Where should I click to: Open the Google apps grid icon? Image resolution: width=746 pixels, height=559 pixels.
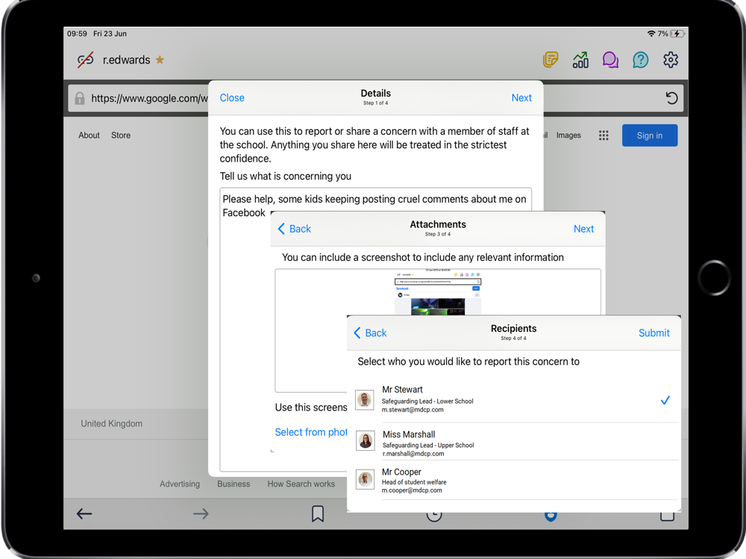(604, 136)
